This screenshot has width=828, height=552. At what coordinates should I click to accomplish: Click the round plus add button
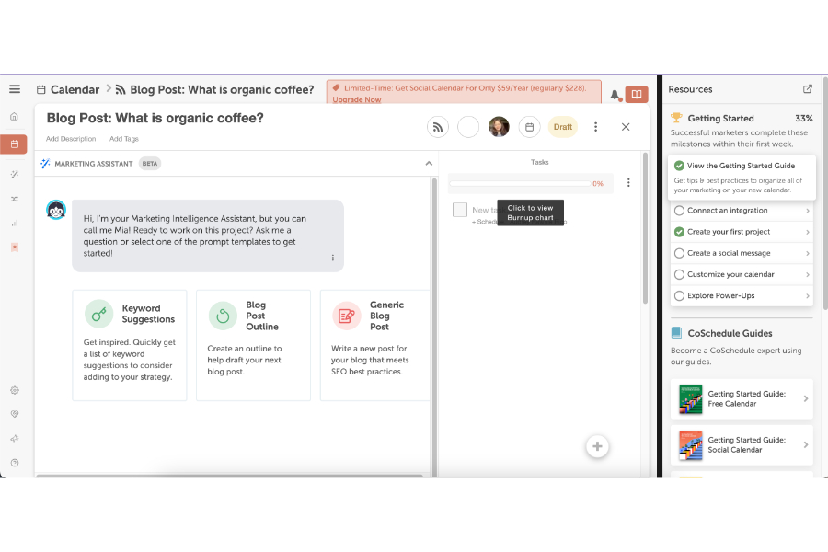pyautogui.click(x=597, y=446)
